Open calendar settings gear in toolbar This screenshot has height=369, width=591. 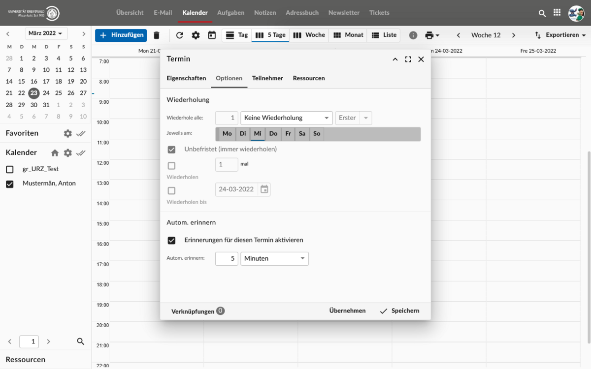(196, 35)
